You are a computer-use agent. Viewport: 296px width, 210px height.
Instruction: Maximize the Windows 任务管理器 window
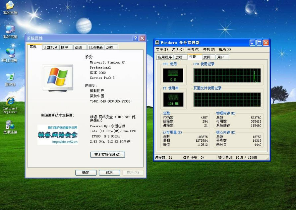coord(259,43)
